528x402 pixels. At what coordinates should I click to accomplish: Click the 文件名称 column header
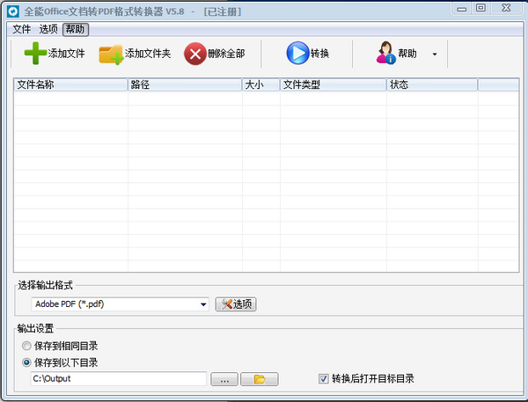tap(70, 84)
